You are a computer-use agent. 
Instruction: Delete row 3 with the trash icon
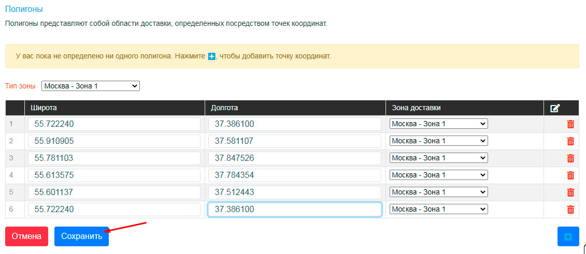point(570,158)
